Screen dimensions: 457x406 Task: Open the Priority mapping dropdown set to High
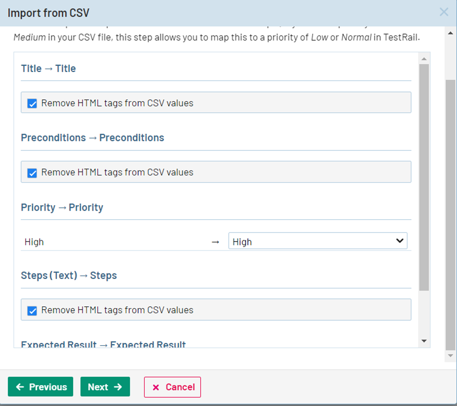tap(317, 241)
